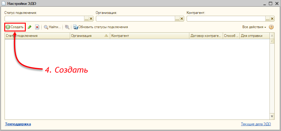Close the Настройки ЭДО window
The image size is (281, 131).
pyautogui.click(x=277, y=3)
